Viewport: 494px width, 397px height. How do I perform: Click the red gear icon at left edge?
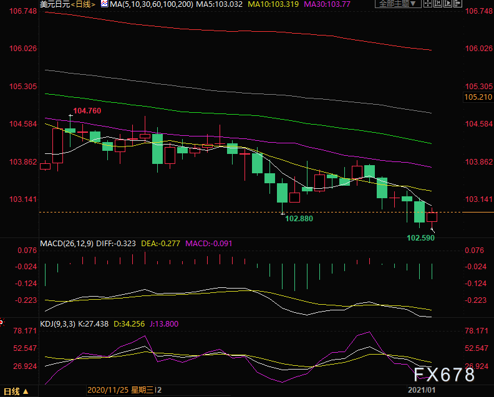click(2, 323)
